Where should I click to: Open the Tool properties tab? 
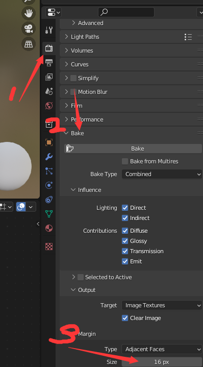pos(49,30)
